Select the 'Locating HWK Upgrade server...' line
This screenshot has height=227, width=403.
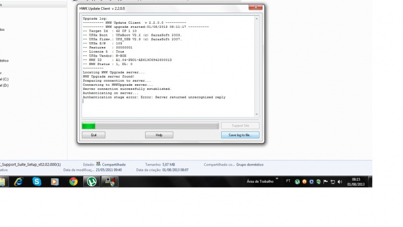pyautogui.click(x=114, y=72)
